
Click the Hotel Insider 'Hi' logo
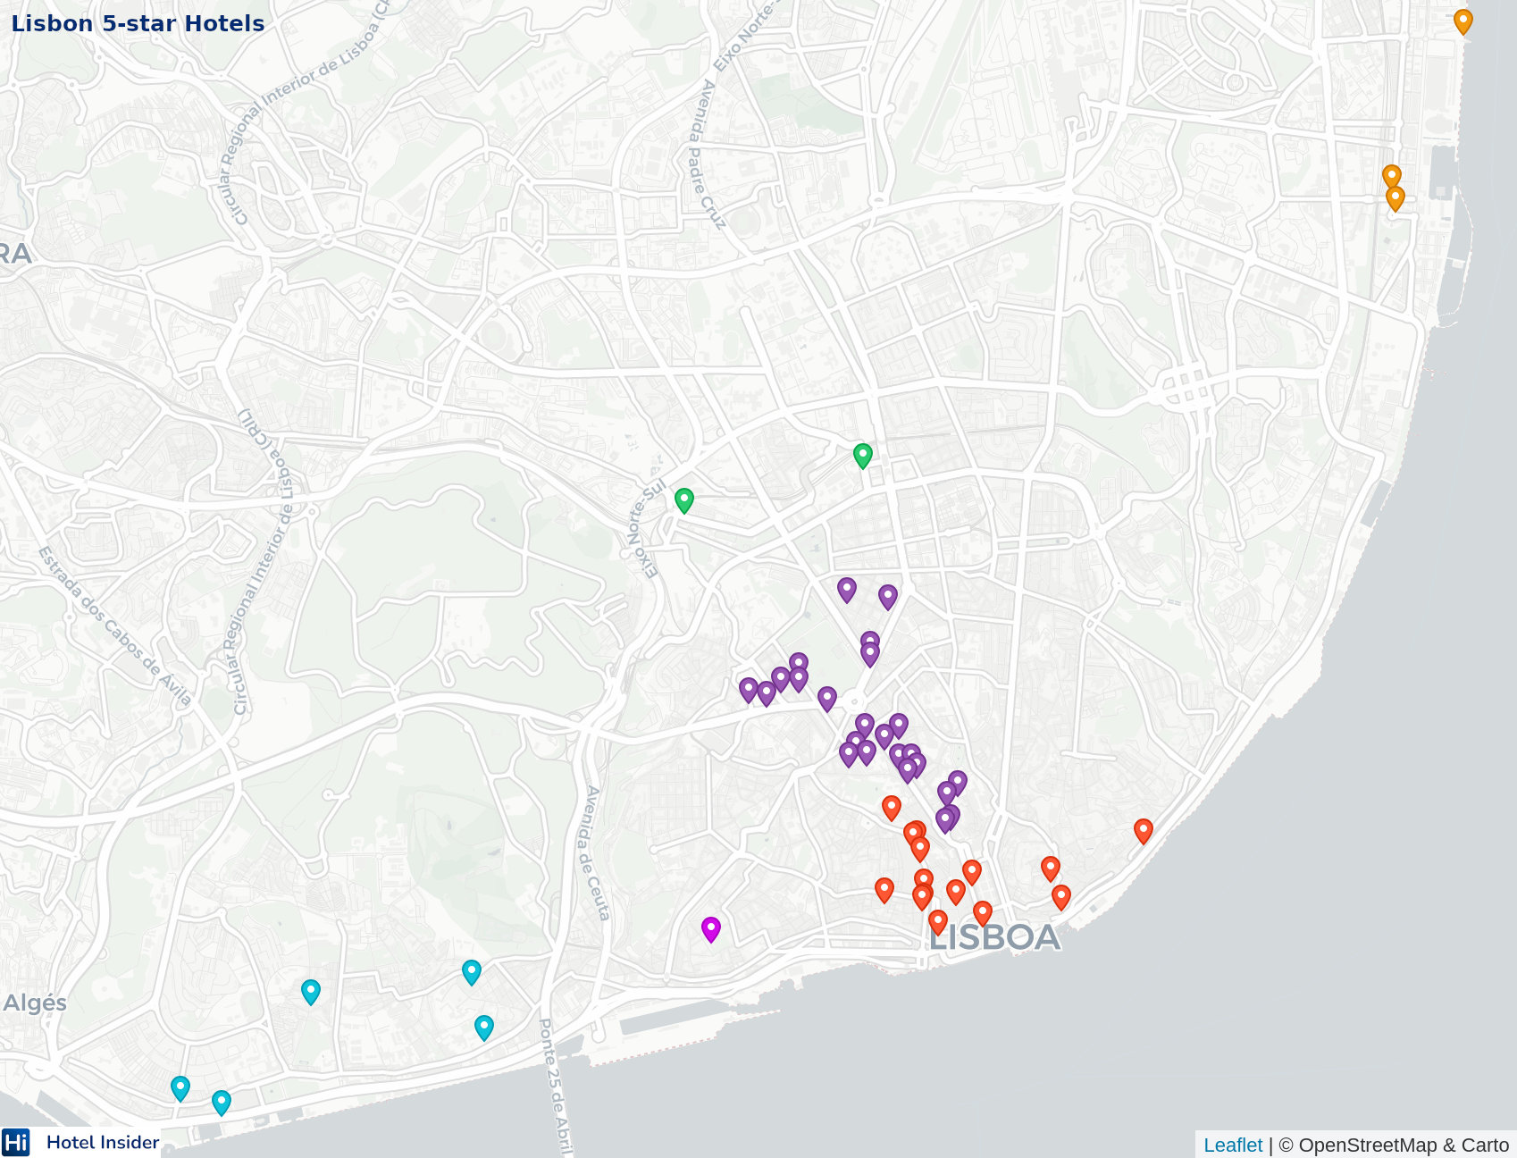coord(16,1142)
